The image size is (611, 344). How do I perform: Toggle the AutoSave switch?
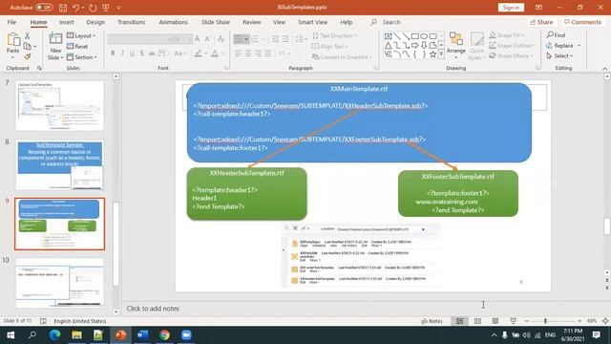point(44,8)
